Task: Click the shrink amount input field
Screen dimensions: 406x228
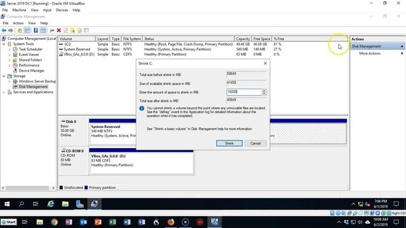Action: point(244,92)
